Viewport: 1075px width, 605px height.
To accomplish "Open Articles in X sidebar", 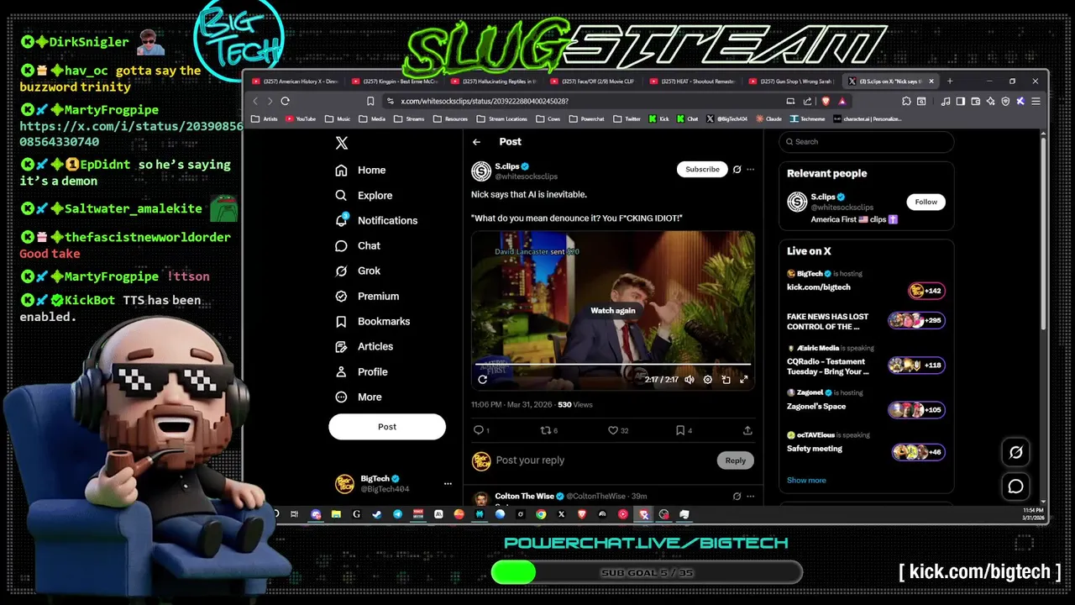I will [364, 346].
